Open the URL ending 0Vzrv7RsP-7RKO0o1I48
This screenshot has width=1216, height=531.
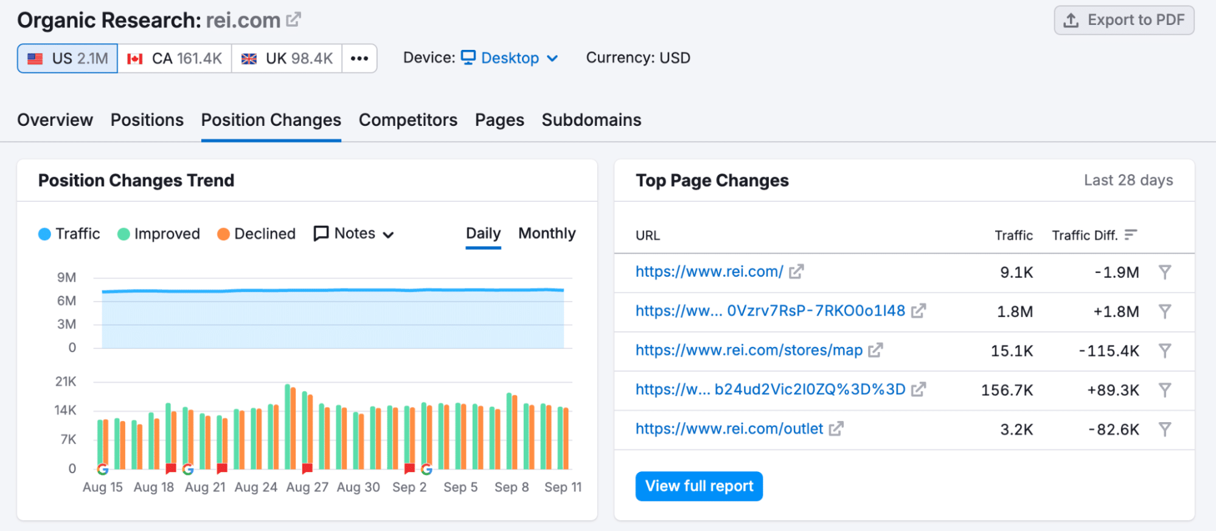pyautogui.click(x=770, y=311)
